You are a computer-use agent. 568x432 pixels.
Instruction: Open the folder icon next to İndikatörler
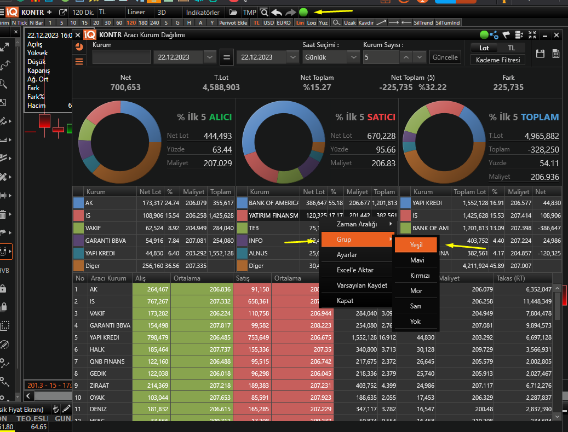[233, 12]
